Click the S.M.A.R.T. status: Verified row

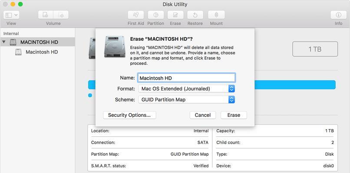click(150, 166)
